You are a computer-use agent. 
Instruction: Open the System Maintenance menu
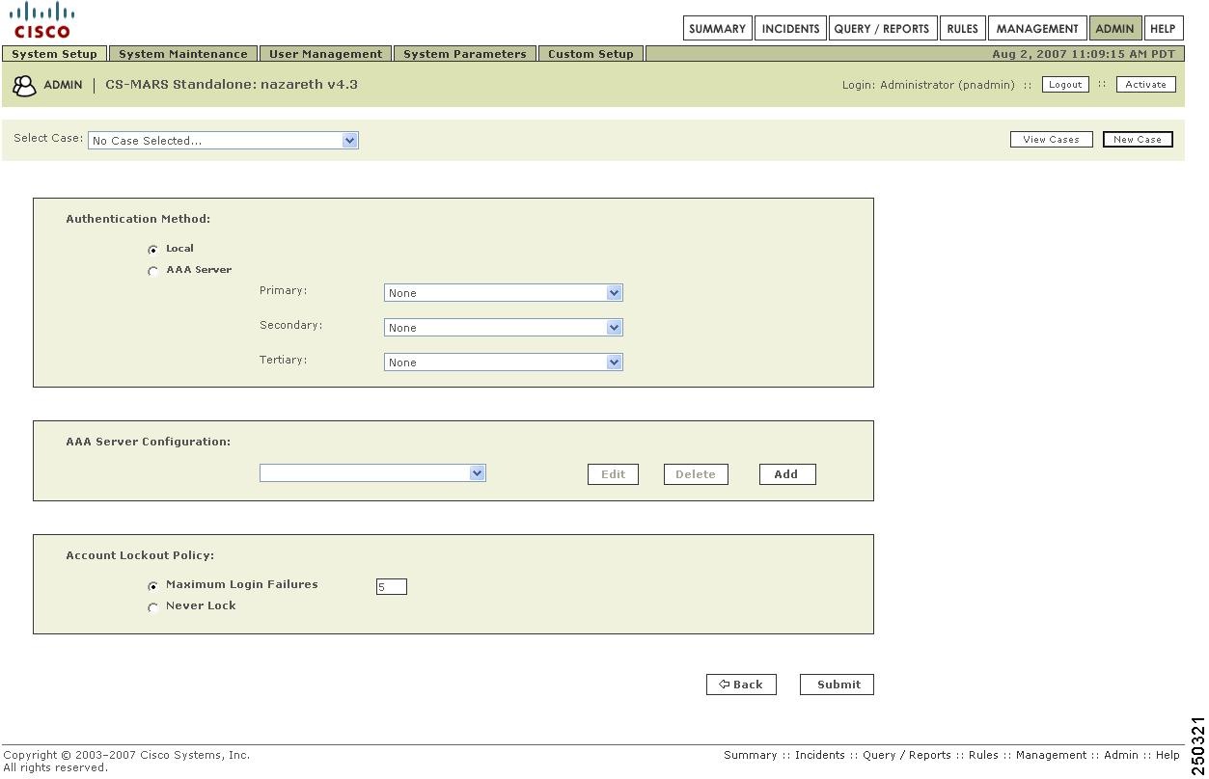click(x=182, y=54)
